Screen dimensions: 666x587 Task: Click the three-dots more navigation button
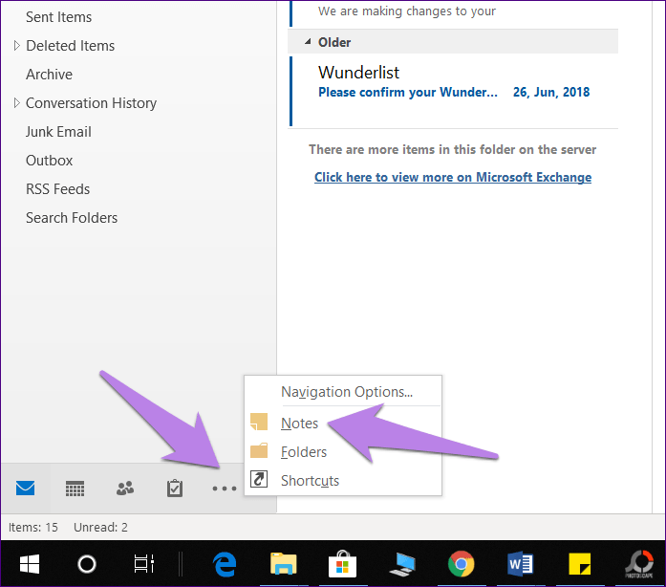(x=225, y=489)
